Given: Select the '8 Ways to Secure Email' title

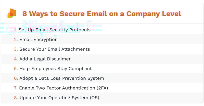Looking at the screenshot, I should point(101,14).
